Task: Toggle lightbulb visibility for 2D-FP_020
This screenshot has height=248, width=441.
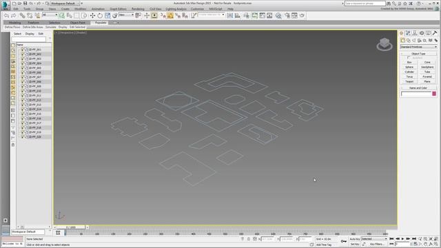Action: pos(23,136)
